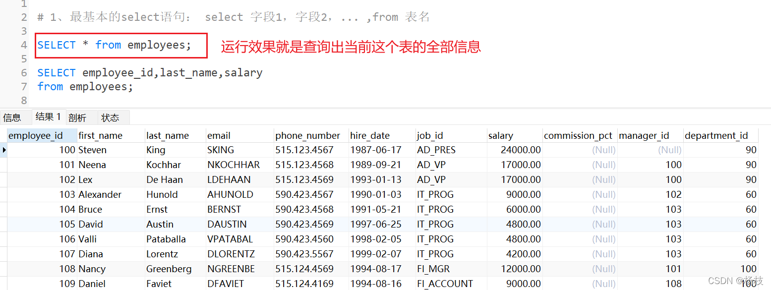The height and width of the screenshot is (290, 771).
Task: Click the email column header
Action: pos(240,135)
